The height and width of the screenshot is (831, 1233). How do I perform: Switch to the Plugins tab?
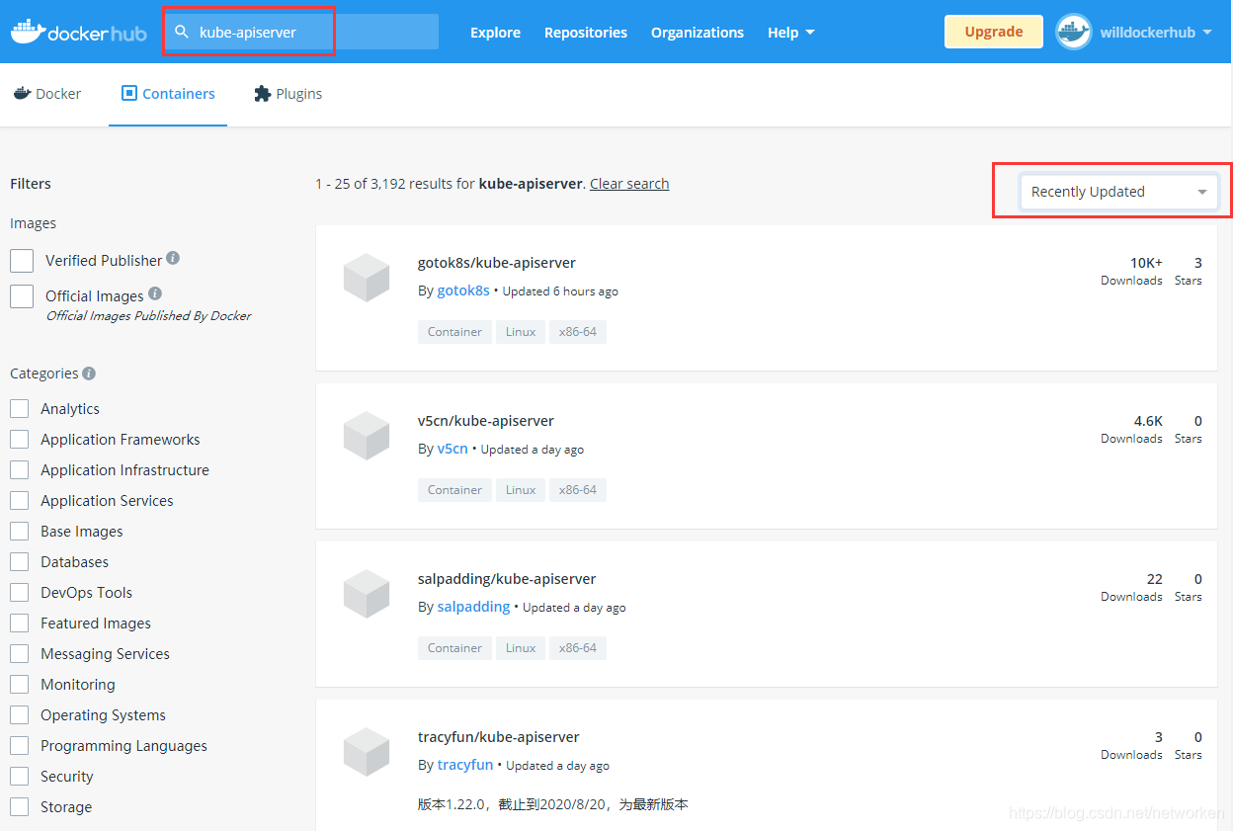(x=288, y=94)
